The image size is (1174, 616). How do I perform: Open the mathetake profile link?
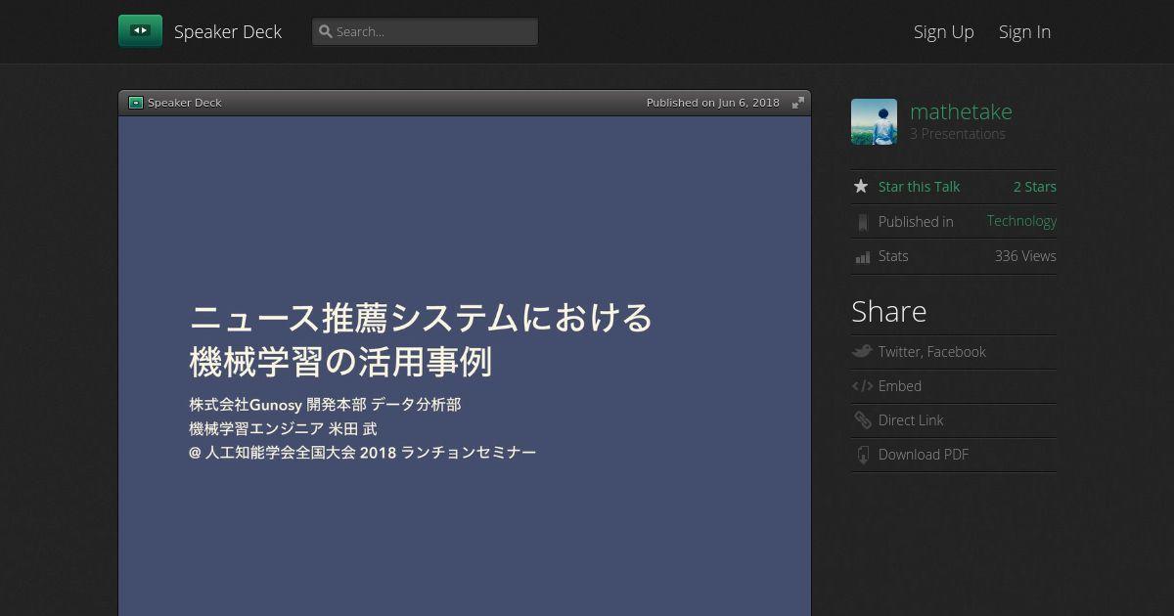point(961,111)
